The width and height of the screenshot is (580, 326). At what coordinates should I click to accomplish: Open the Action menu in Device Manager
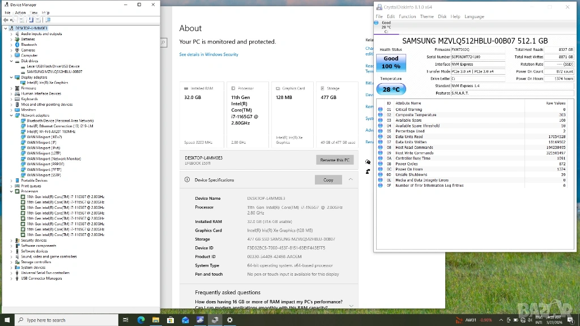point(20,12)
